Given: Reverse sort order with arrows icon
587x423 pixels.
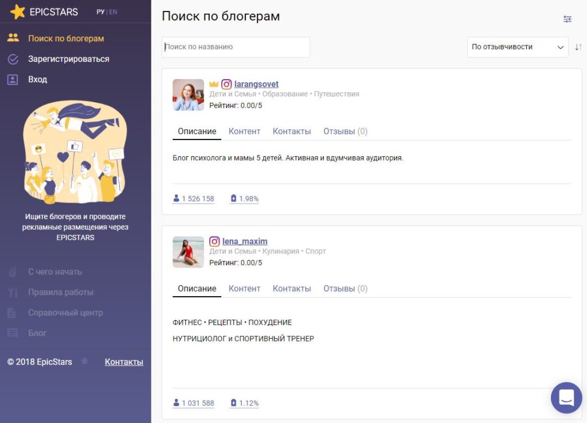Looking at the screenshot, I should click(578, 47).
